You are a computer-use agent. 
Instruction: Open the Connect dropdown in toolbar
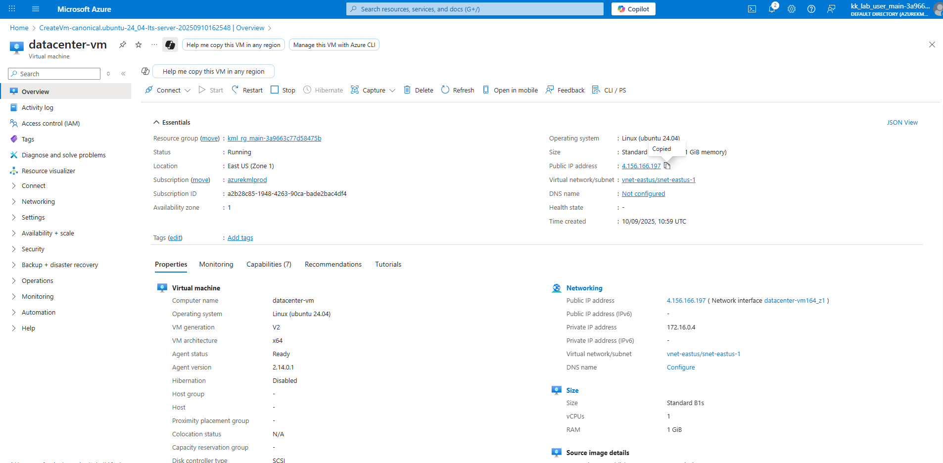(168, 90)
